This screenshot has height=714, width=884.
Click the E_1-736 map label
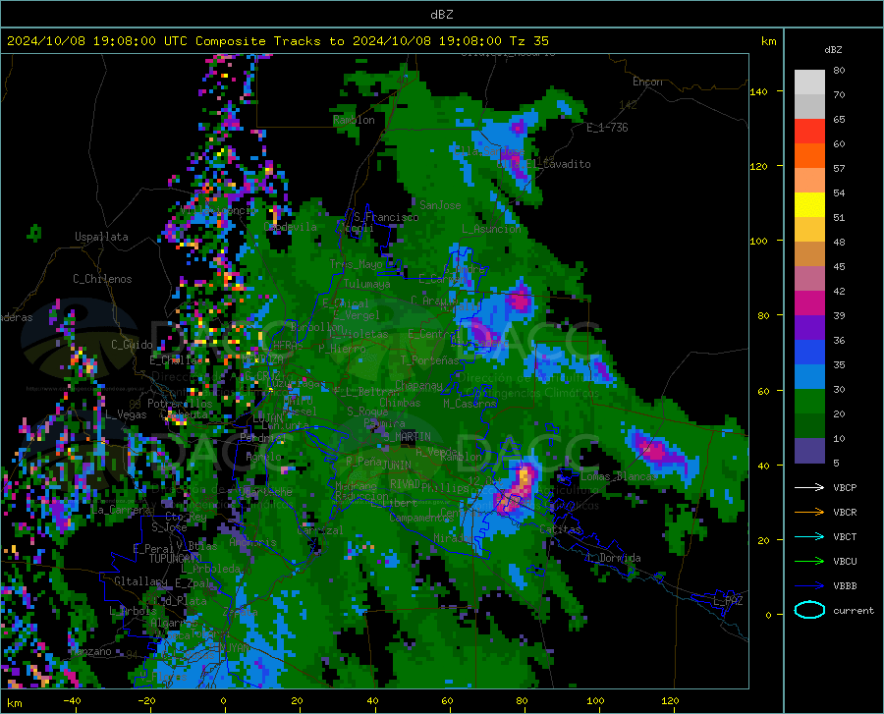pyautogui.click(x=607, y=128)
